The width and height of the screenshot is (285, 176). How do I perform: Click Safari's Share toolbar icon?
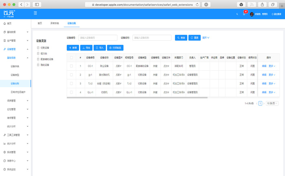[261, 4]
